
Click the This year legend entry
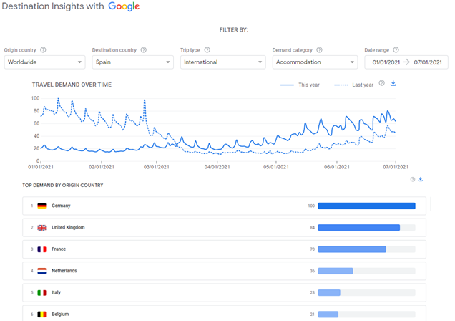pos(300,85)
